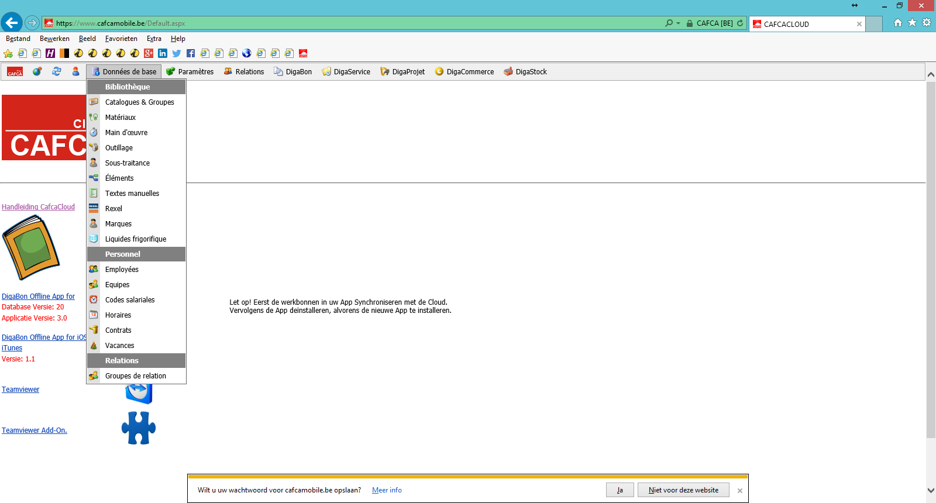Screen dimensions: 936x503
Task: Click the security lock icon in address bar
Action: tap(690, 23)
